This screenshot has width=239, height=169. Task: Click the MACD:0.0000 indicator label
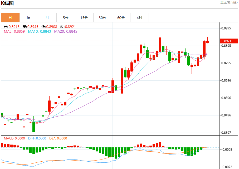[x=14, y=138]
